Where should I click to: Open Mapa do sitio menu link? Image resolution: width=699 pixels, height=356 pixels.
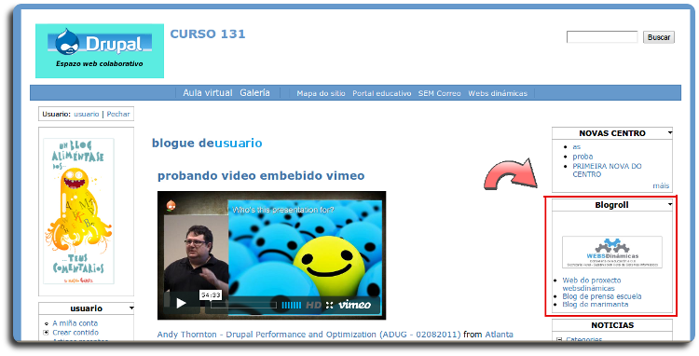click(x=321, y=93)
